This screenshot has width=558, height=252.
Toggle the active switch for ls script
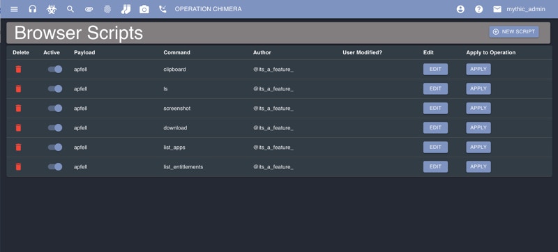coord(55,88)
